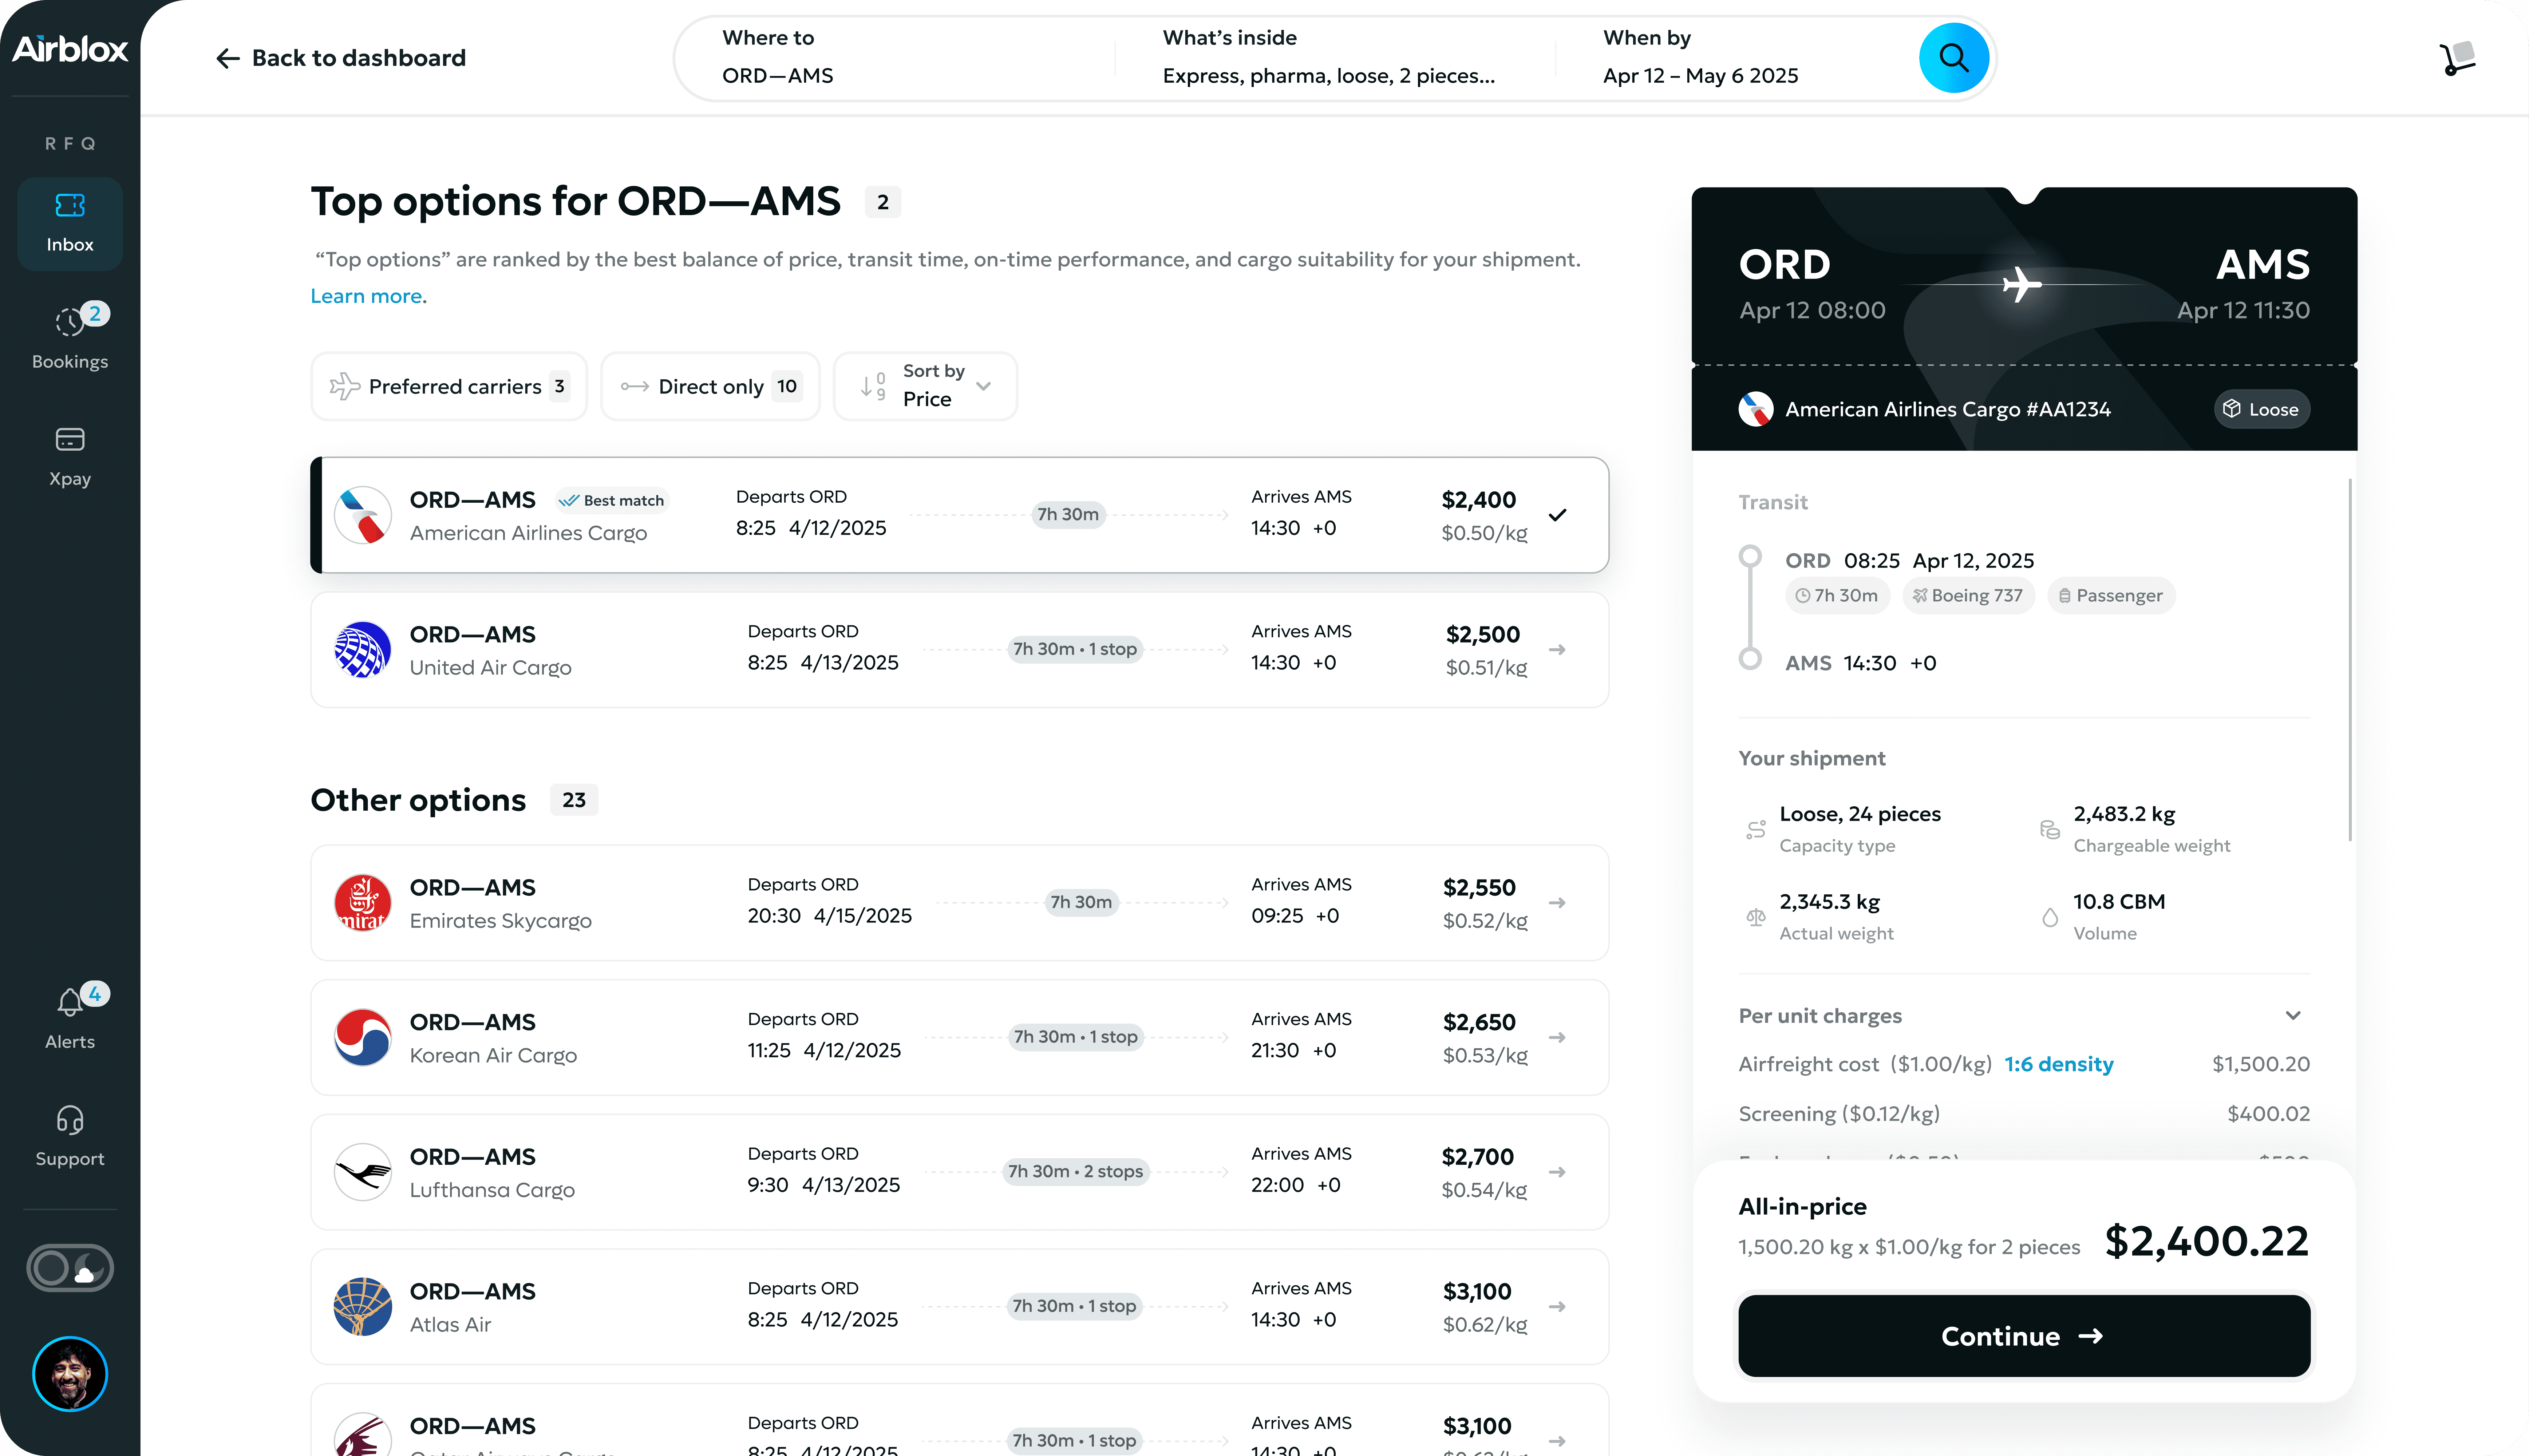Click the Continue button
The width and height of the screenshot is (2529, 1456).
pos(2023,1336)
